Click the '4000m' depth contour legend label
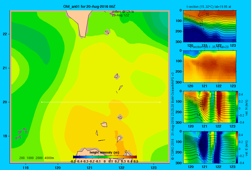 click(49, 158)
